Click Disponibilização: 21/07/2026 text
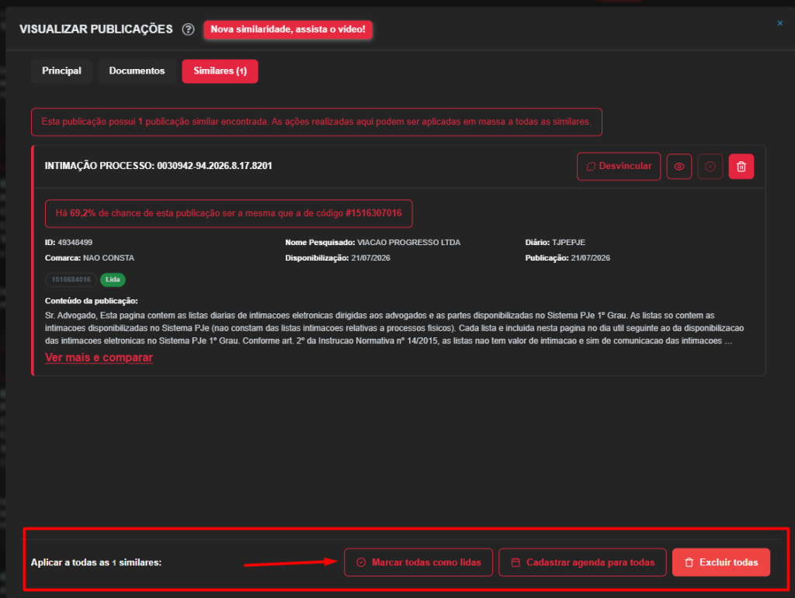This screenshot has width=795, height=598. click(x=338, y=258)
